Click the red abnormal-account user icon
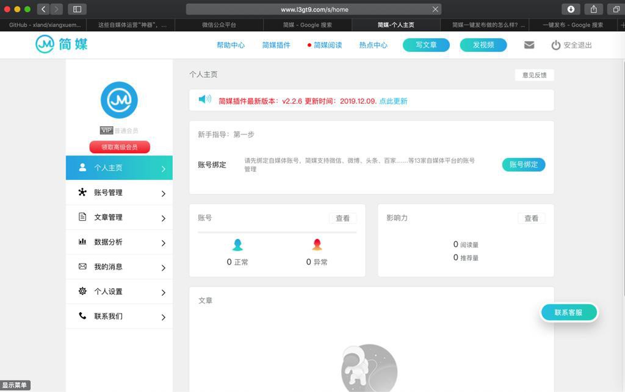 [x=317, y=244]
